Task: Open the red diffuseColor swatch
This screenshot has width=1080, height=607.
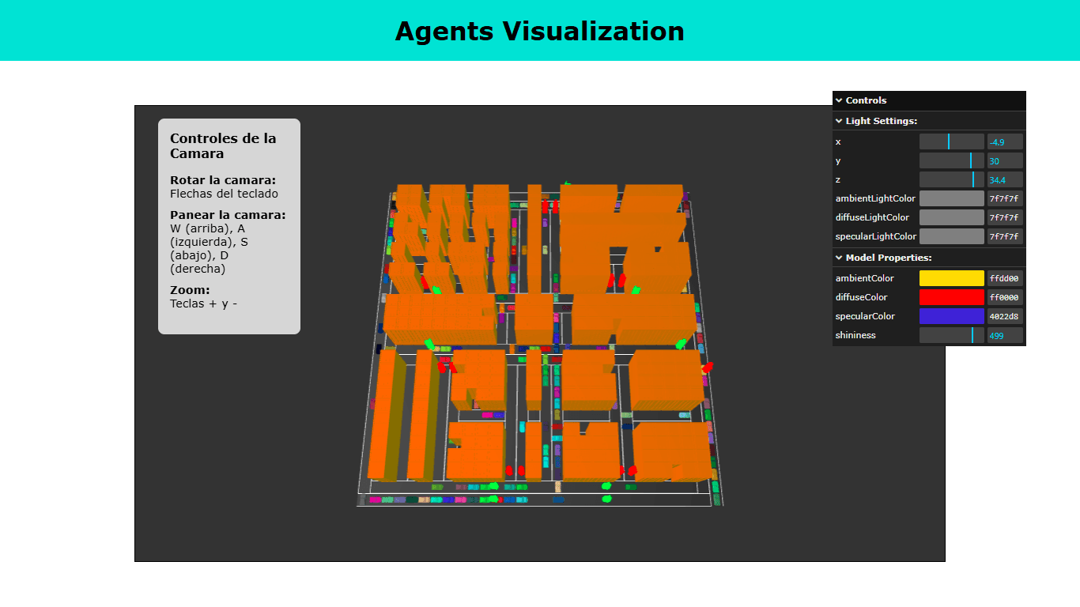Action: coord(951,297)
